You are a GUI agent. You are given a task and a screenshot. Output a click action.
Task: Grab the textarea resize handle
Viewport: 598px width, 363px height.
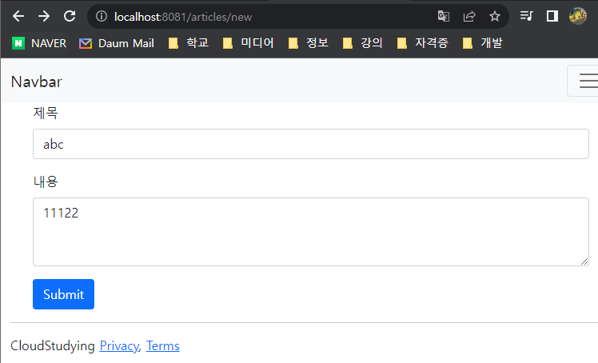point(584,261)
